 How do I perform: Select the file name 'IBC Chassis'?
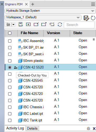pos(33,107)
